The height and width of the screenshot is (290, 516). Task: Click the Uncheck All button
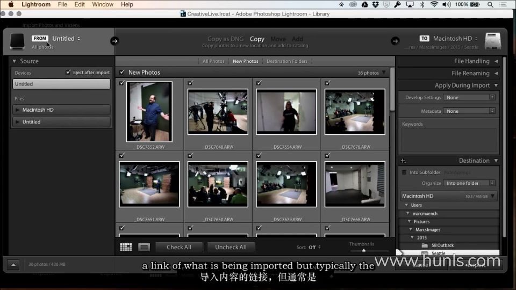point(231,247)
